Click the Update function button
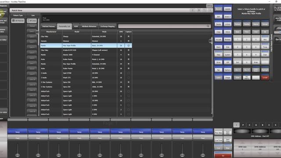Screen dimensions: 281x158 (227, 9)
